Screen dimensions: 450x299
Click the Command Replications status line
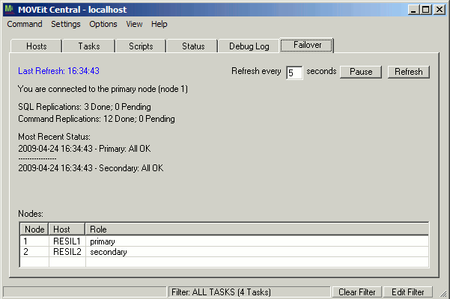[x=97, y=119]
